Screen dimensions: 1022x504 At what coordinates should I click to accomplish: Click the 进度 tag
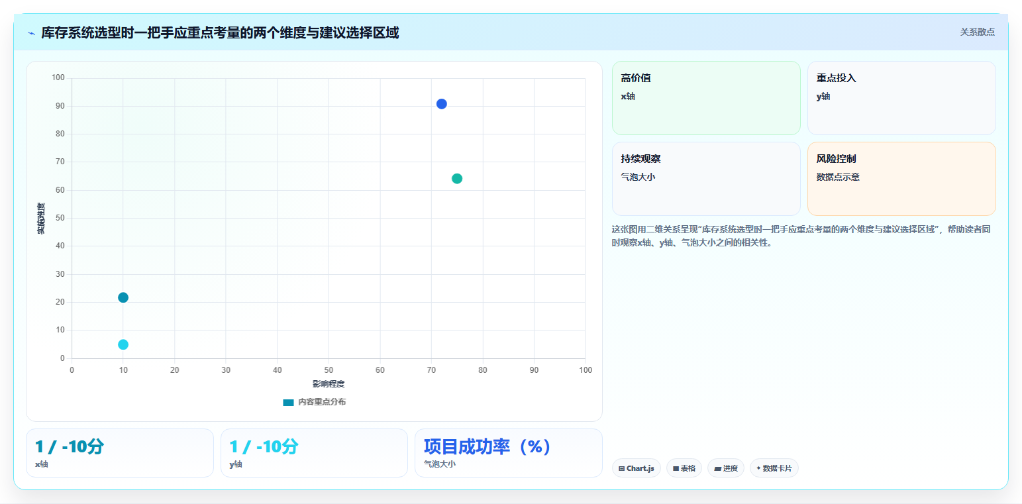coord(726,468)
